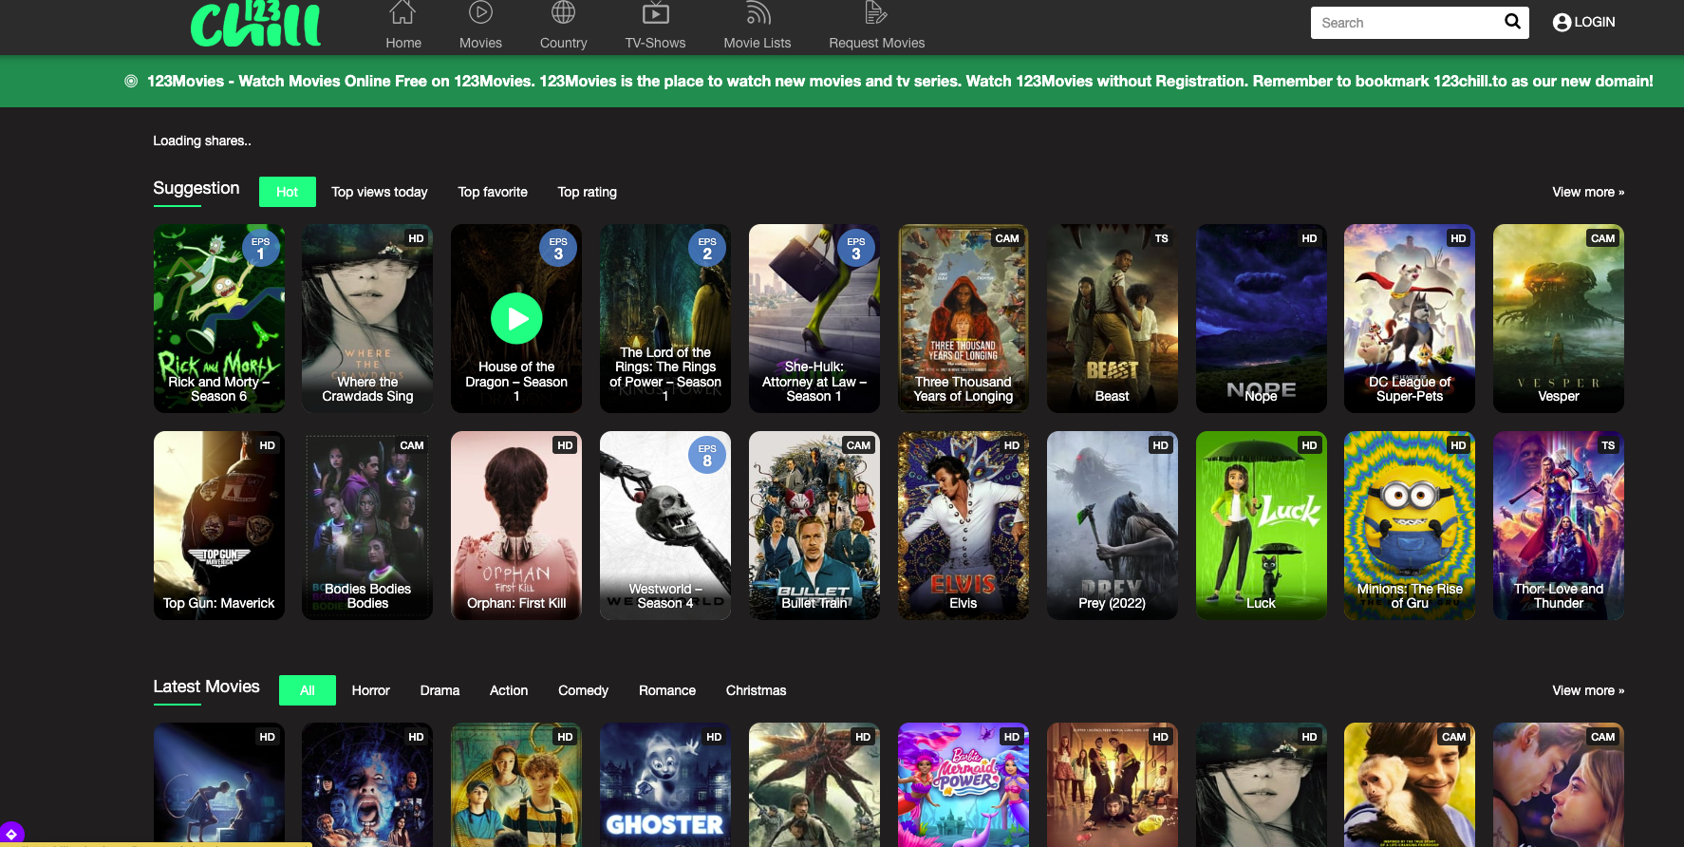The width and height of the screenshot is (1684, 847).
Task: Click the Movies play-circle icon
Action: point(480,12)
